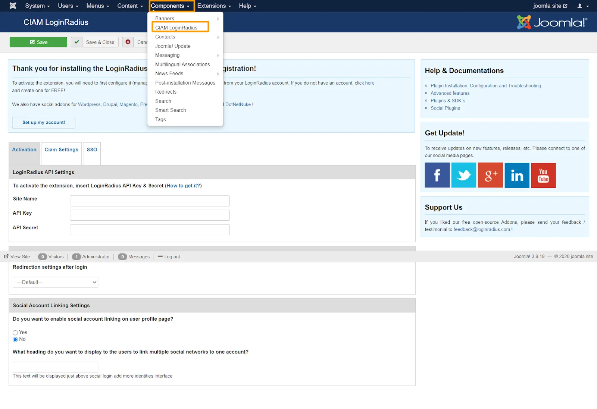
Task: Click the red cancel icon button
Action: pyautogui.click(x=128, y=42)
